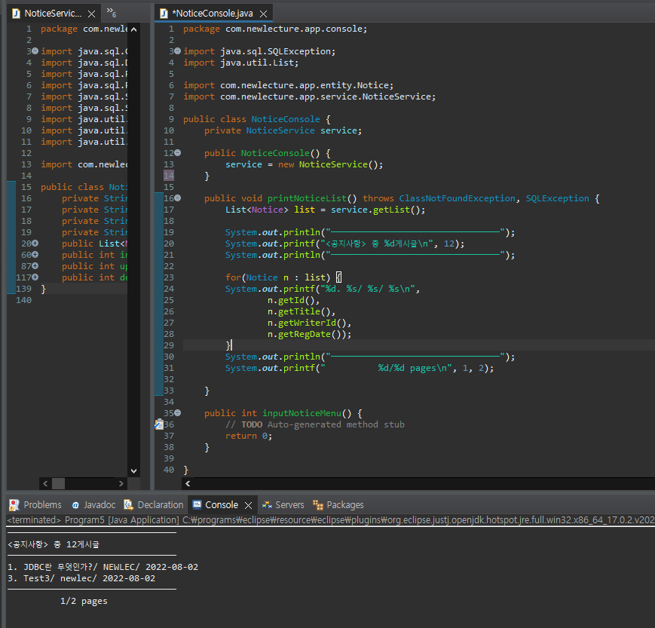The width and height of the screenshot is (655, 628).
Task: Click the Declaration view icon
Action: coord(128,504)
